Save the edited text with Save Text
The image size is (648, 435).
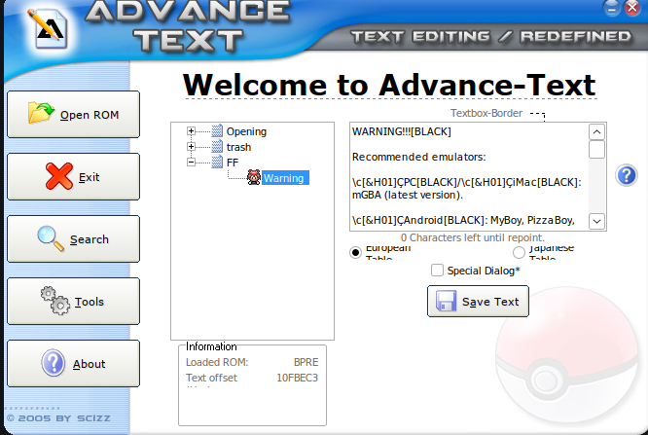pyautogui.click(x=478, y=302)
